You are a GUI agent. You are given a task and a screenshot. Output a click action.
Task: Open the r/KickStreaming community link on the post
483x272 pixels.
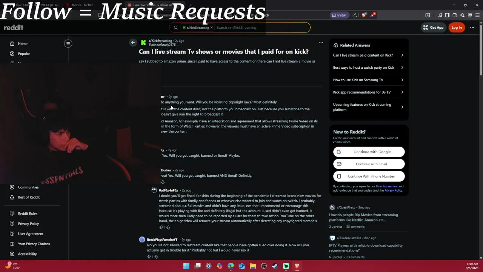click(x=160, y=41)
